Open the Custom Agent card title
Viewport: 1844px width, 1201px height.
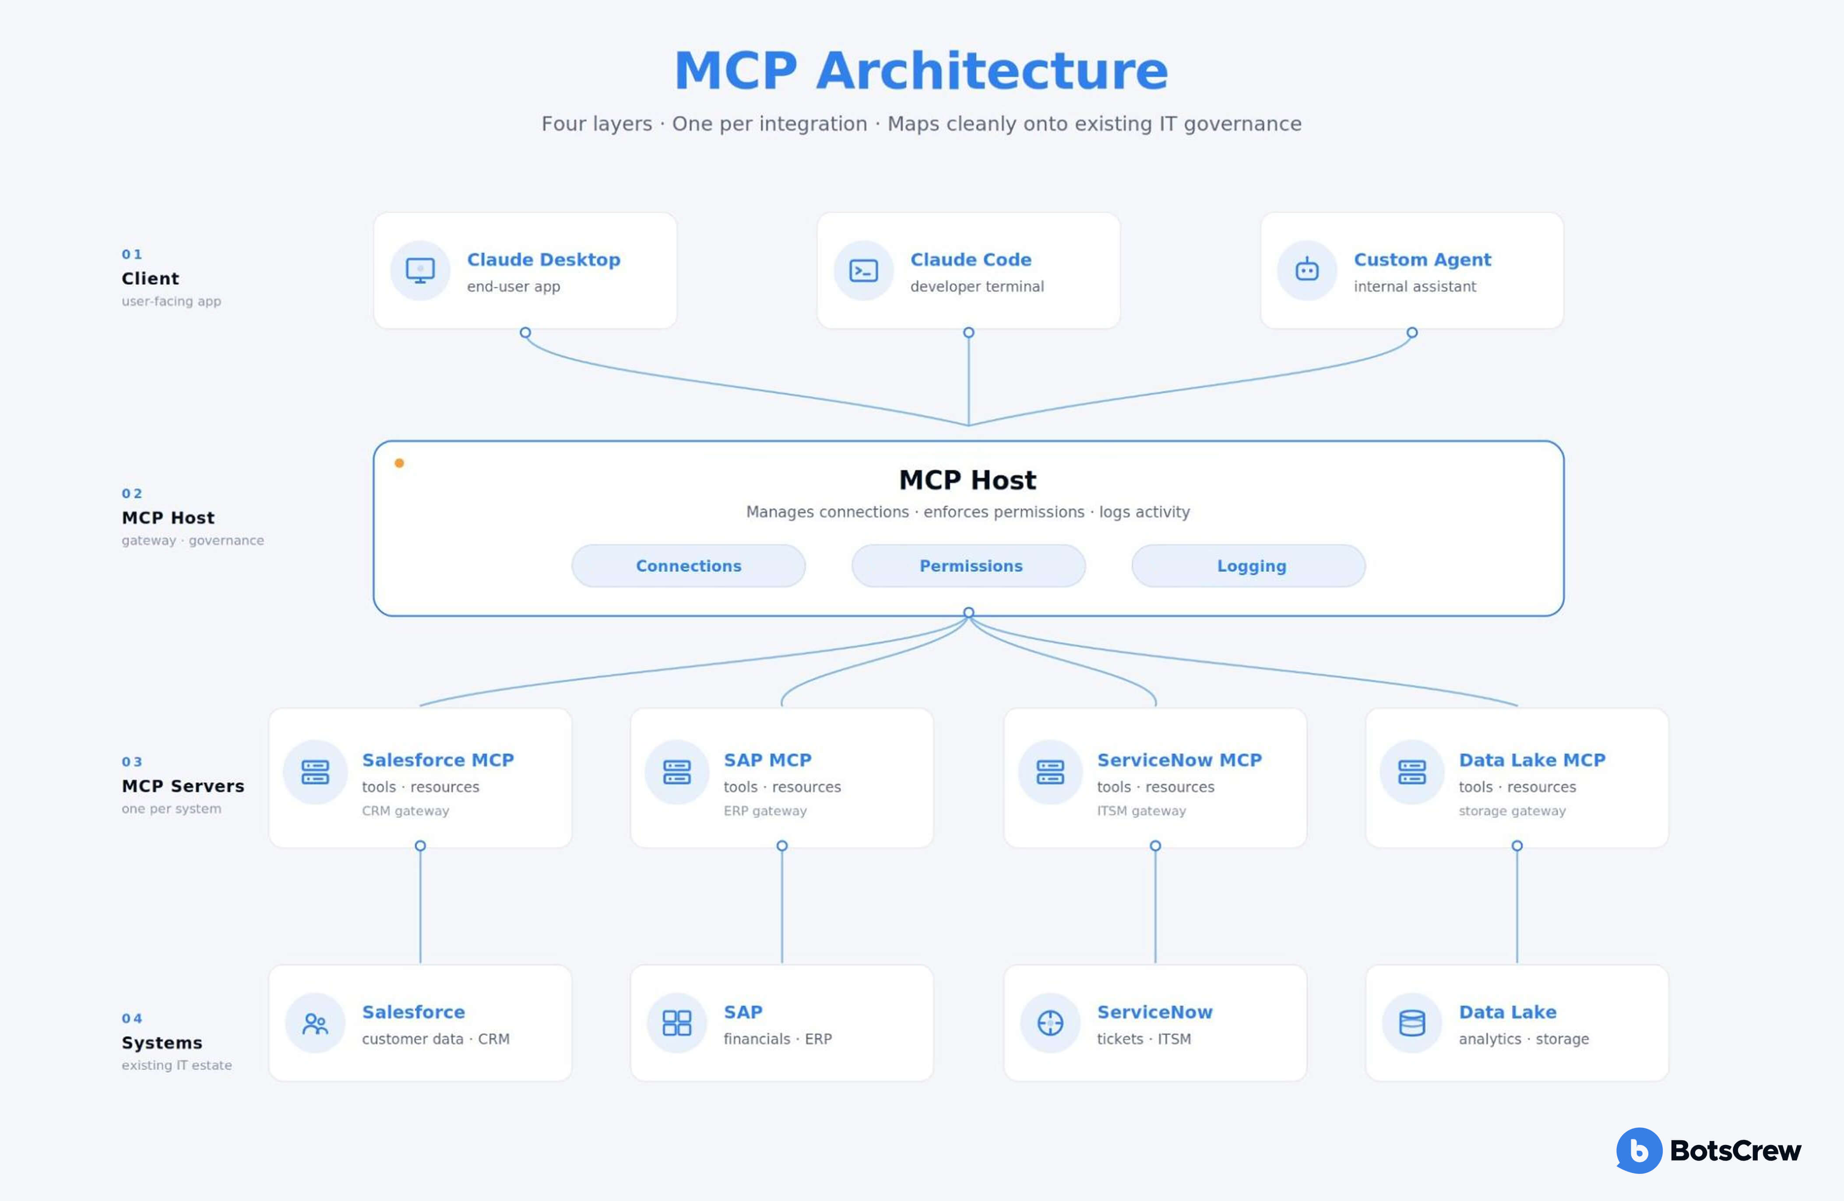(x=1422, y=260)
